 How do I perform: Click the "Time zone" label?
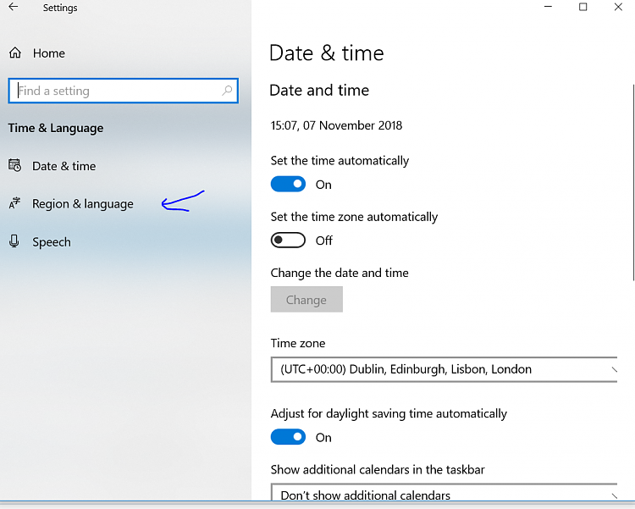[298, 343]
